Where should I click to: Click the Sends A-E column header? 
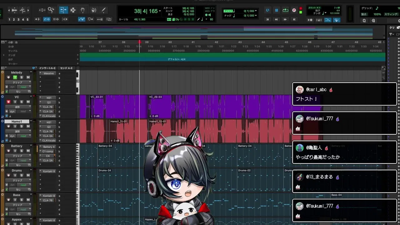[x=66, y=68]
